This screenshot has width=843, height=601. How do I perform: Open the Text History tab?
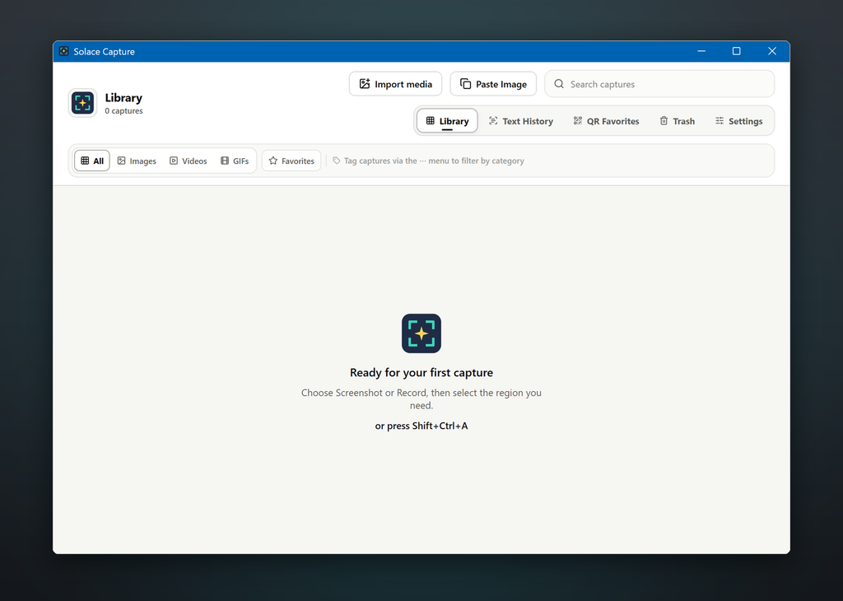(x=520, y=121)
